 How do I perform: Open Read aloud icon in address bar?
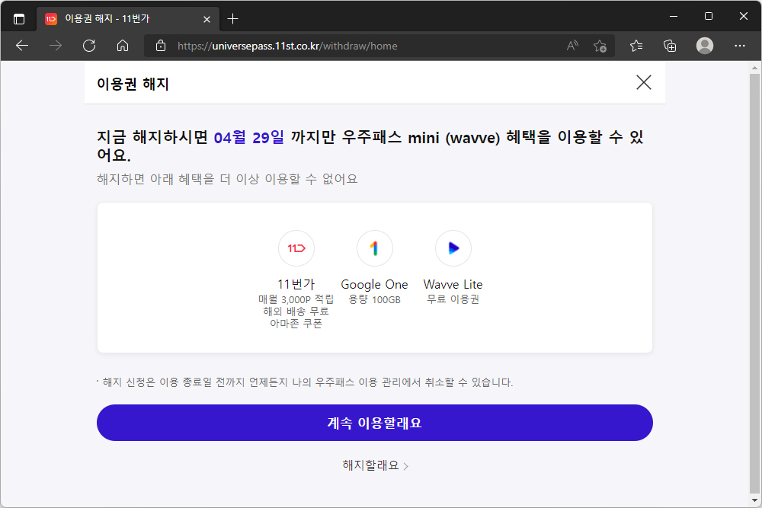pyautogui.click(x=572, y=46)
